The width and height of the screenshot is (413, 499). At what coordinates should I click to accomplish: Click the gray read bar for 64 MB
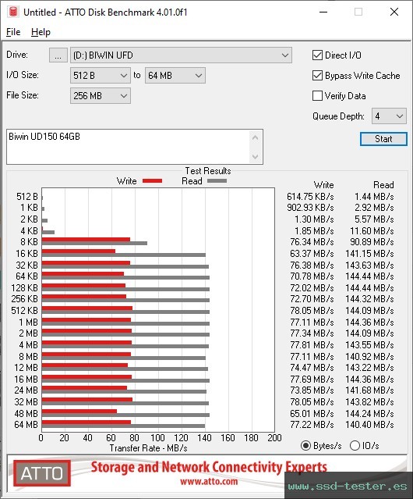click(123, 426)
